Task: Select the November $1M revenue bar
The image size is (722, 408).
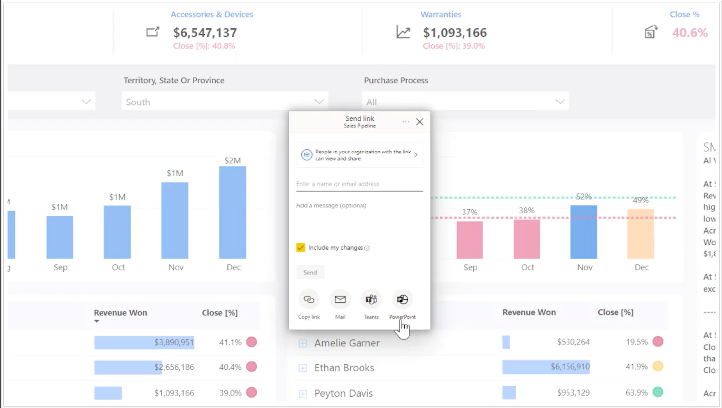Action: (175, 220)
